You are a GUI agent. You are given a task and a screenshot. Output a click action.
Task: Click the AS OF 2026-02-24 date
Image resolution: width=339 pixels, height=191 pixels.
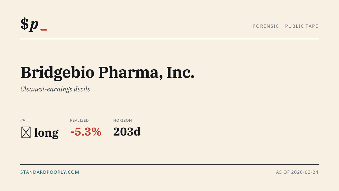(297, 172)
